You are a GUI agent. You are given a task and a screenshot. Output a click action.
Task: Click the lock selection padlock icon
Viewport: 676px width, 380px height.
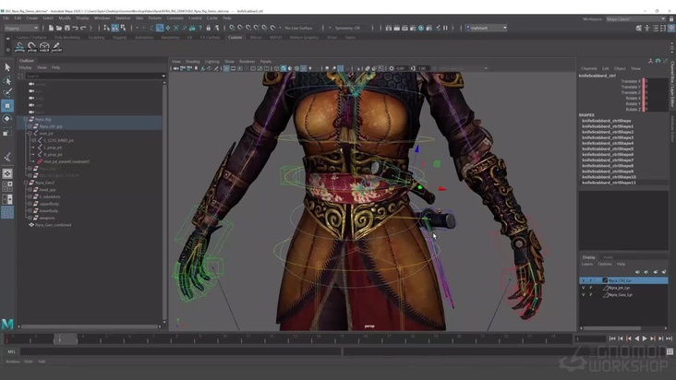click(x=208, y=28)
